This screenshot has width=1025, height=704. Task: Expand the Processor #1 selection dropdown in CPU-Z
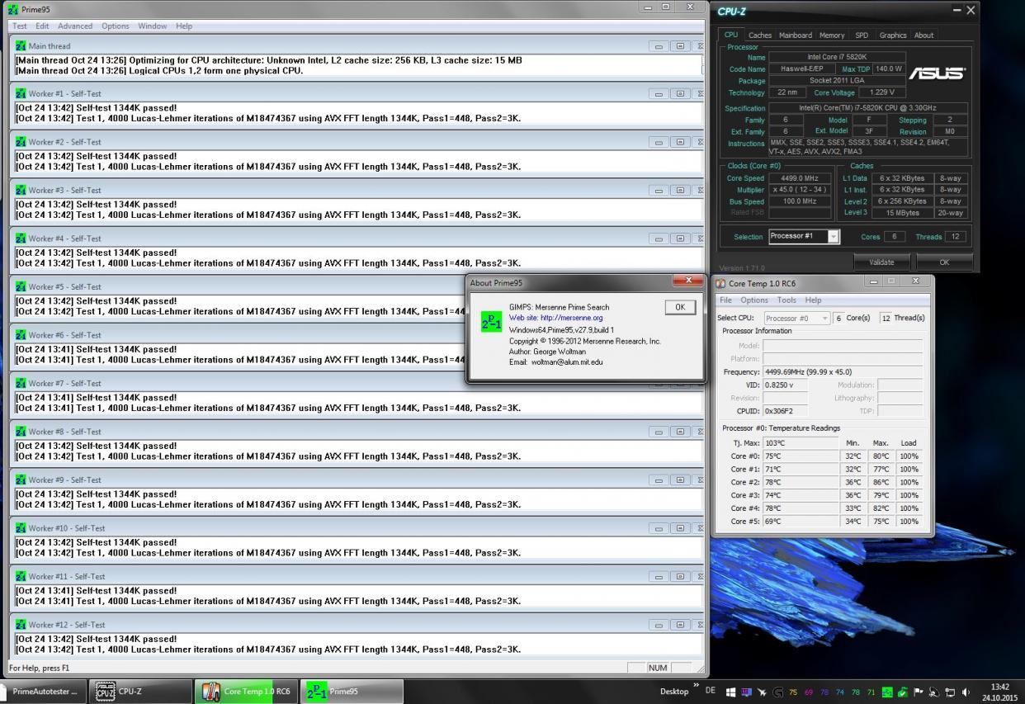tap(834, 237)
